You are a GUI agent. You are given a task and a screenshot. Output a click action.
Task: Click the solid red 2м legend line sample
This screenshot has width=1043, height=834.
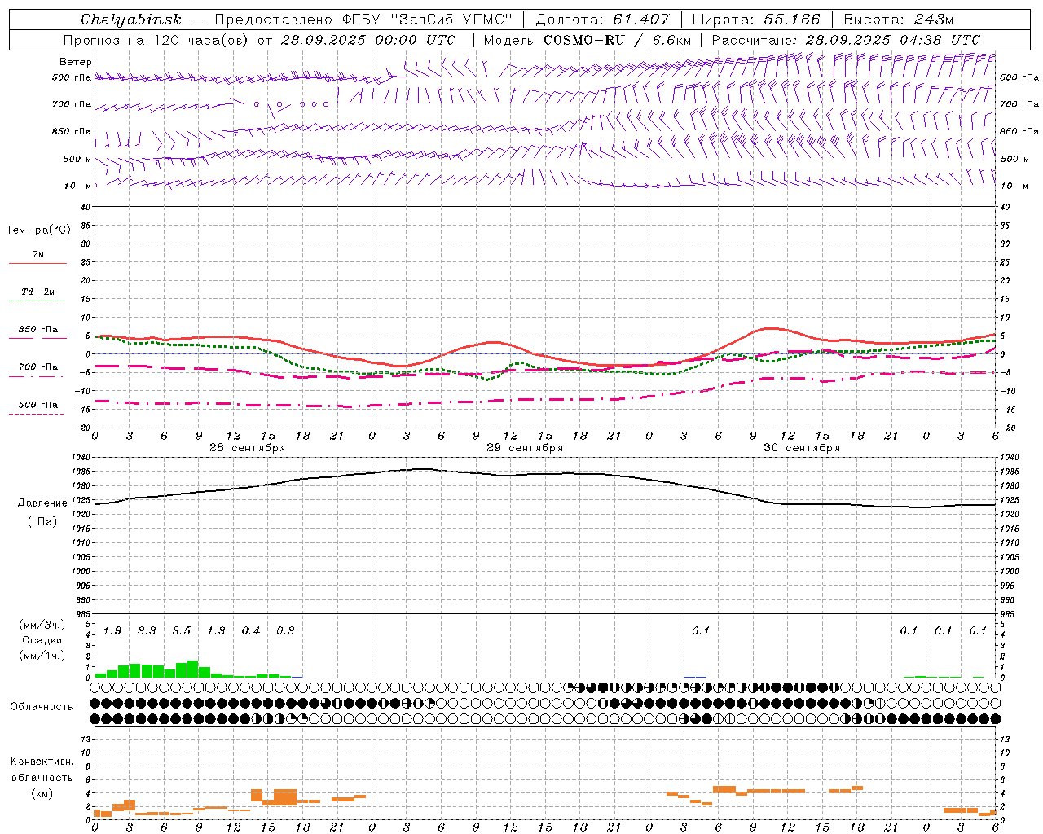[x=37, y=264]
